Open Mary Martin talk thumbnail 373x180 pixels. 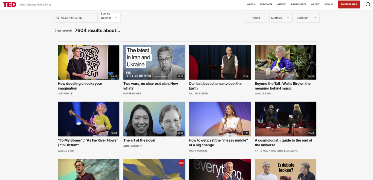point(220,119)
